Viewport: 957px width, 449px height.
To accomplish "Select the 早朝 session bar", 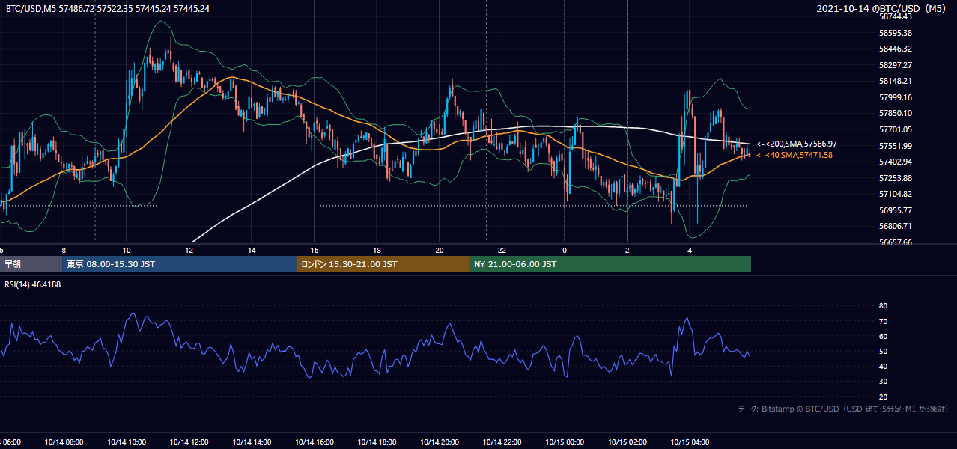I will (x=31, y=264).
